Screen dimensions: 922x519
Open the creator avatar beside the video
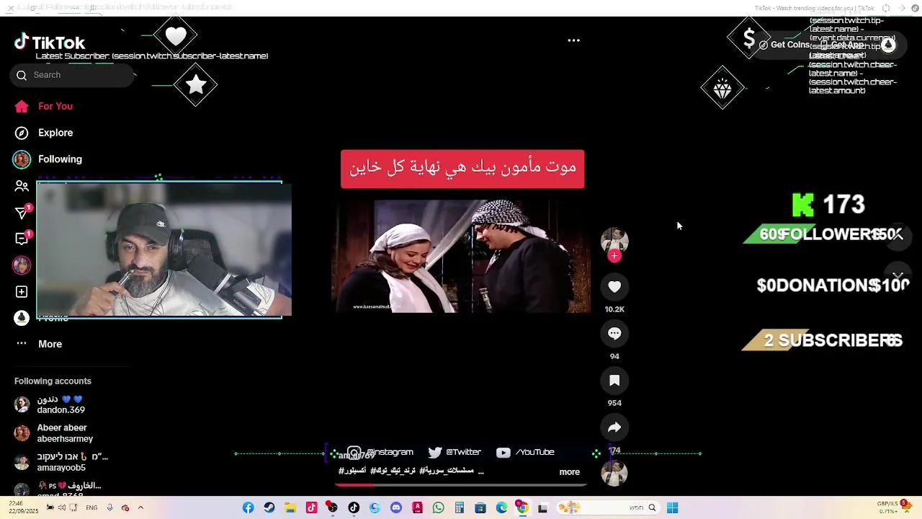614,241
